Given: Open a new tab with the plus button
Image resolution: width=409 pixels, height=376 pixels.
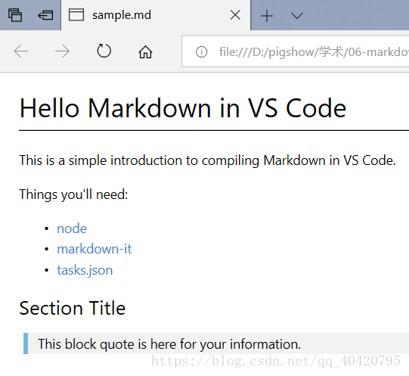Looking at the screenshot, I should pyautogui.click(x=267, y=16).
